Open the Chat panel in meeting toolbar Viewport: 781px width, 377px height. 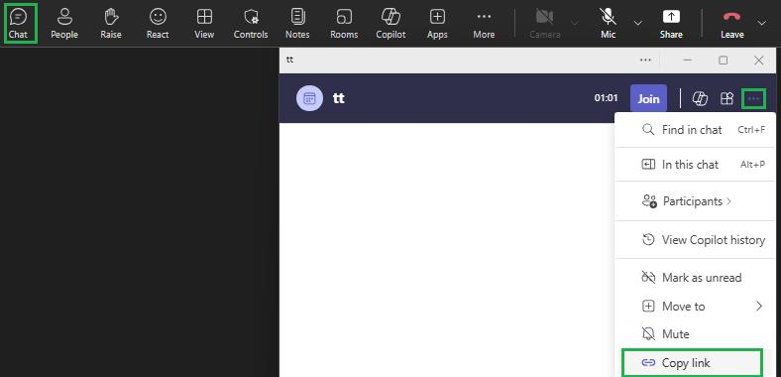tap(18, 24)
